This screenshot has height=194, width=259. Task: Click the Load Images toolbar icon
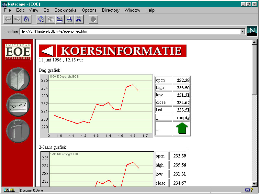tap(51, 19)
